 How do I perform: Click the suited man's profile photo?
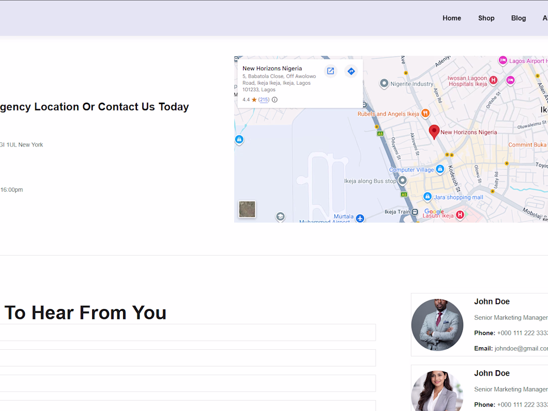click(437, 325)
